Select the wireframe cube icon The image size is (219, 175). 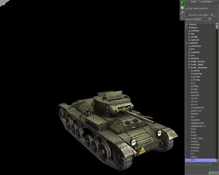click(x=182, y=18)
